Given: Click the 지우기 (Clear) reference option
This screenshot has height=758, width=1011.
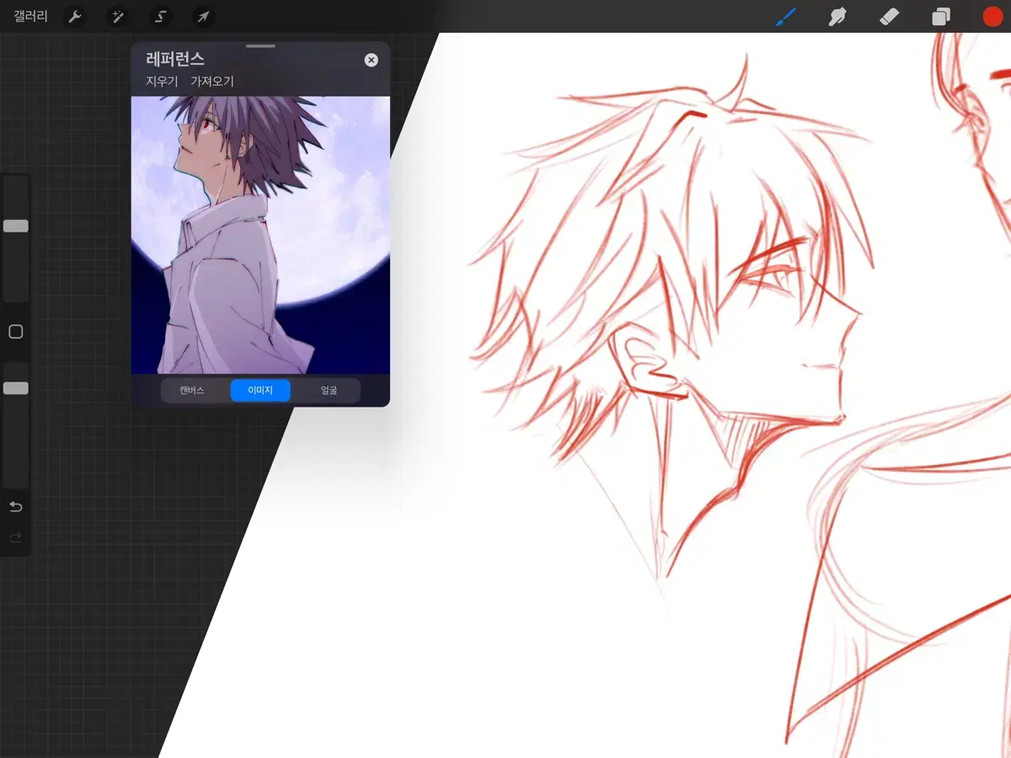Looking at the screenshot, I should coord(162,82).
